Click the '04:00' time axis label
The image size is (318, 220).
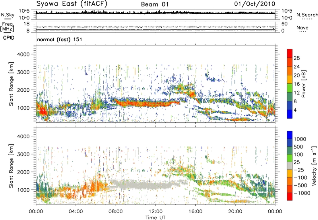point(76,212)
